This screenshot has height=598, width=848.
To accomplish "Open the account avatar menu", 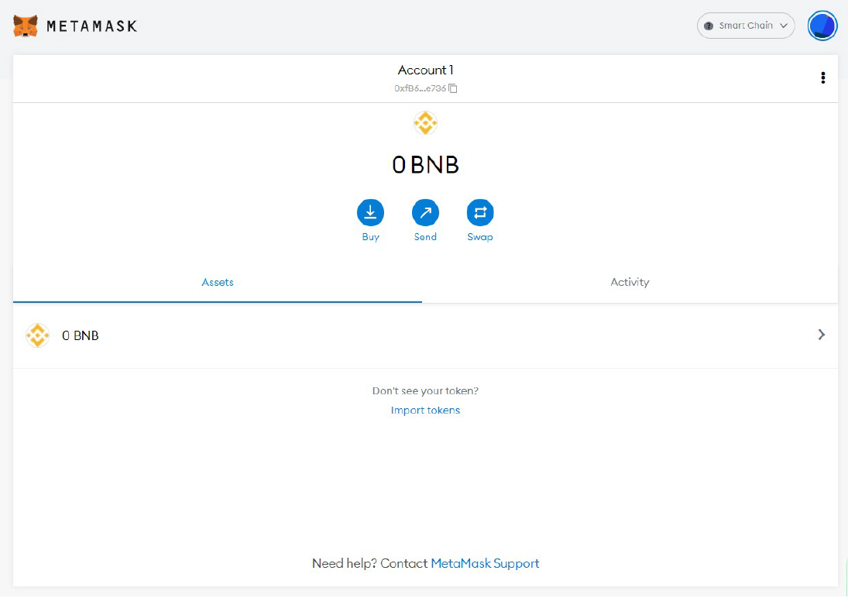I will [822, 26].
